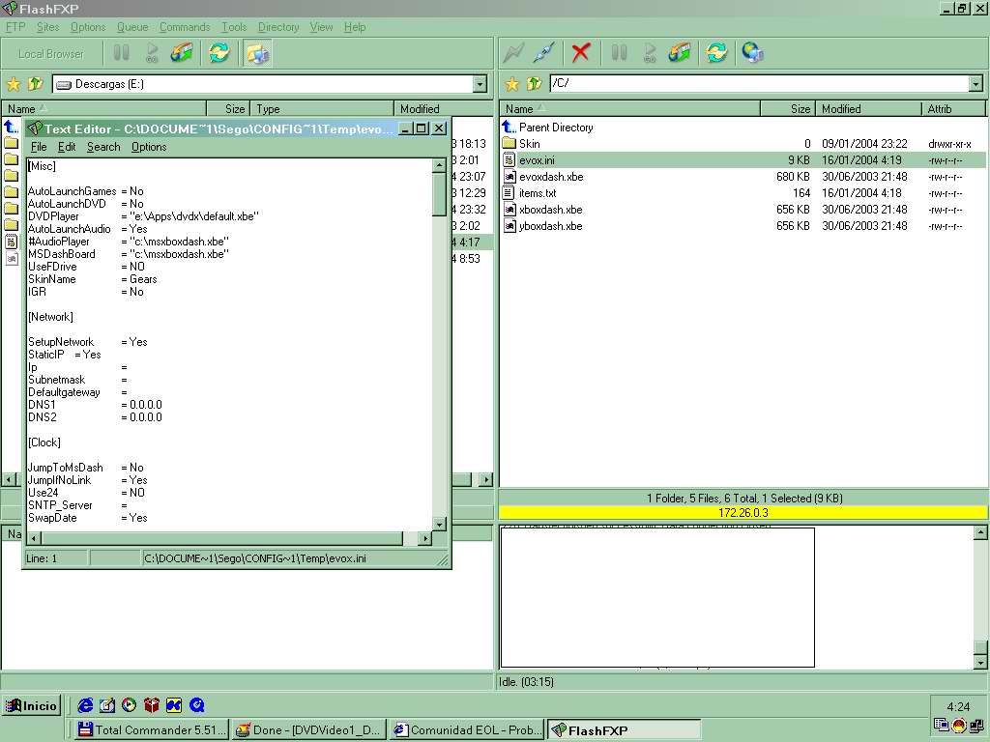Open remote bookmarks star icon
Image resolution: width=990 pixels, height=742 pixels.
click(512, 84)
